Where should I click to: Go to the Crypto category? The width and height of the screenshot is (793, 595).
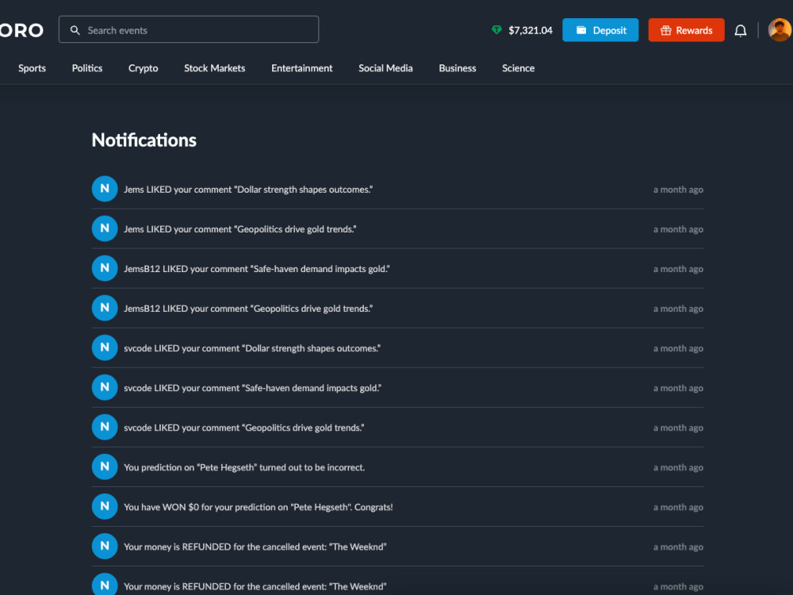coord(143,68)
